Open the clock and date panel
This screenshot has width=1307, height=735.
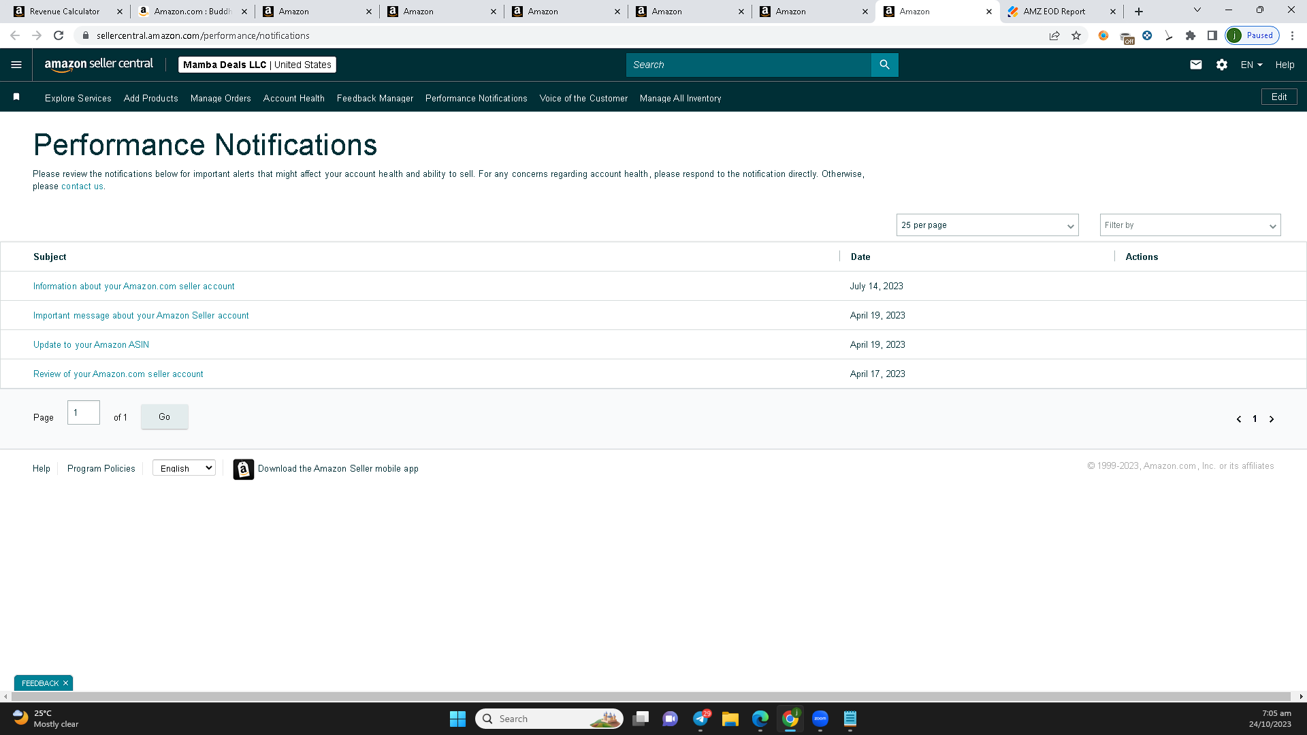(1270, 719)
